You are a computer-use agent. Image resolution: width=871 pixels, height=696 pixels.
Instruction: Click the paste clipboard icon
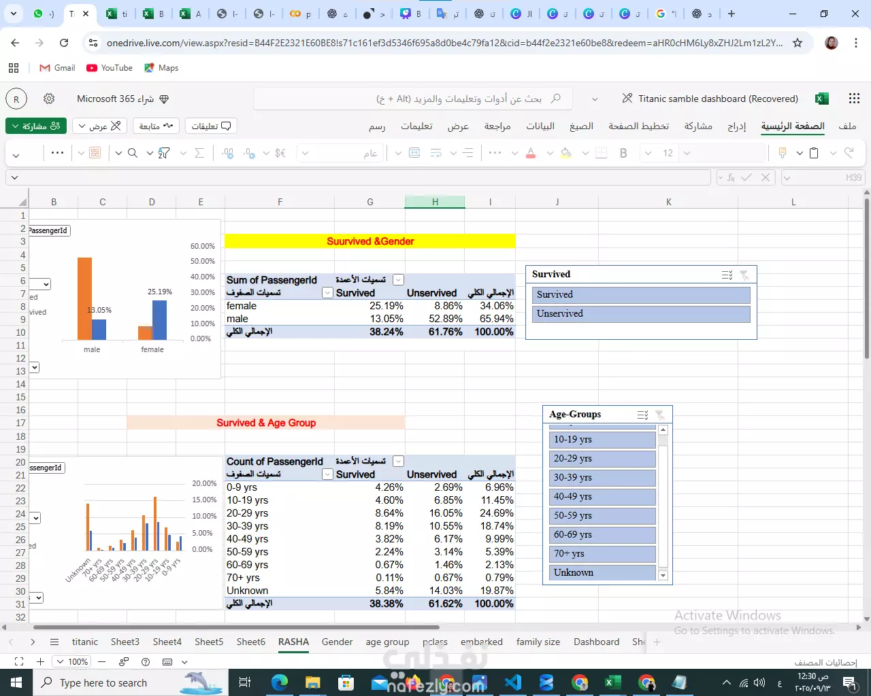813,153
